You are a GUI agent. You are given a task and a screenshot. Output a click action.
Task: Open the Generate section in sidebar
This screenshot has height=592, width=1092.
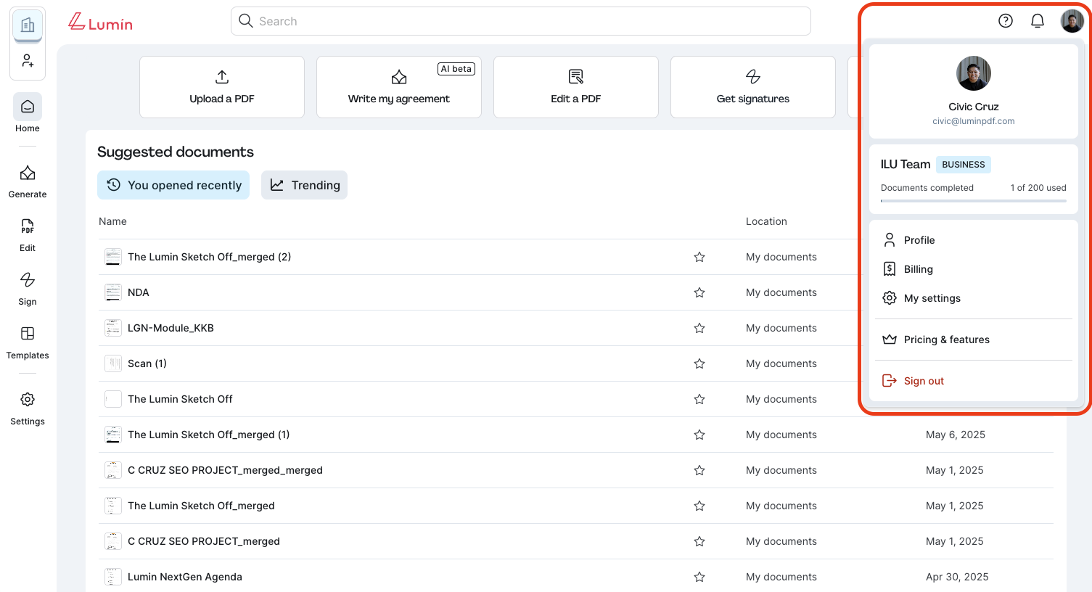coord(28,181)
